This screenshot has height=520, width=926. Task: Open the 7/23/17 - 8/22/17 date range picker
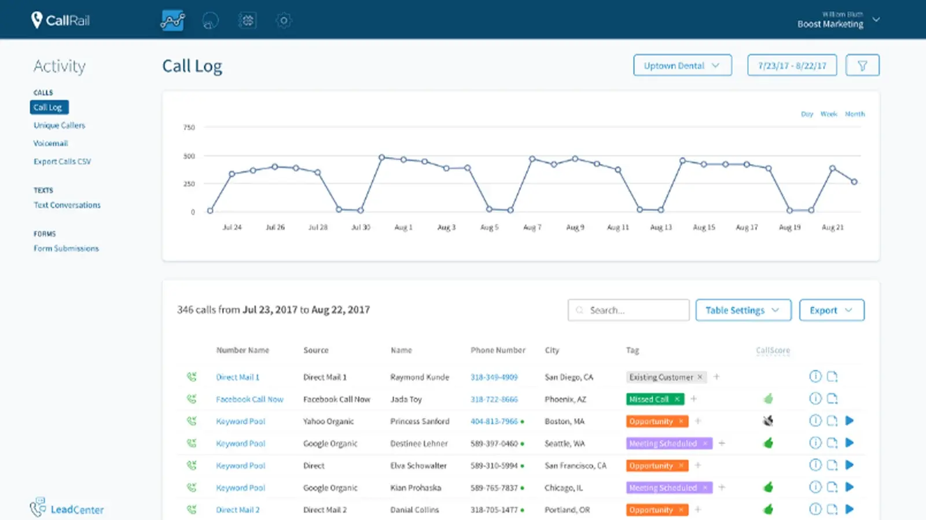coord(792,65)
